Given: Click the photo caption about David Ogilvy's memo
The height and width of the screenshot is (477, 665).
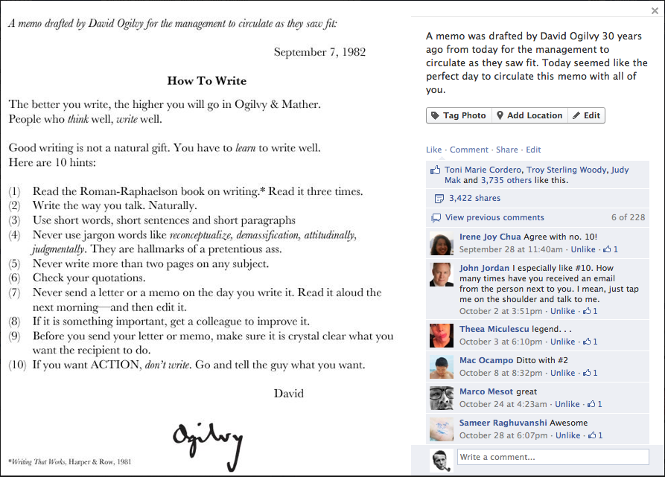Looking at the screenshot, I should (536, 63).
